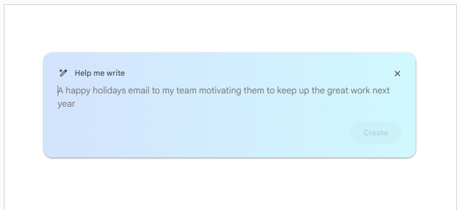
Task: Click blank document page above the panel
Action: [x=230, y=28]
